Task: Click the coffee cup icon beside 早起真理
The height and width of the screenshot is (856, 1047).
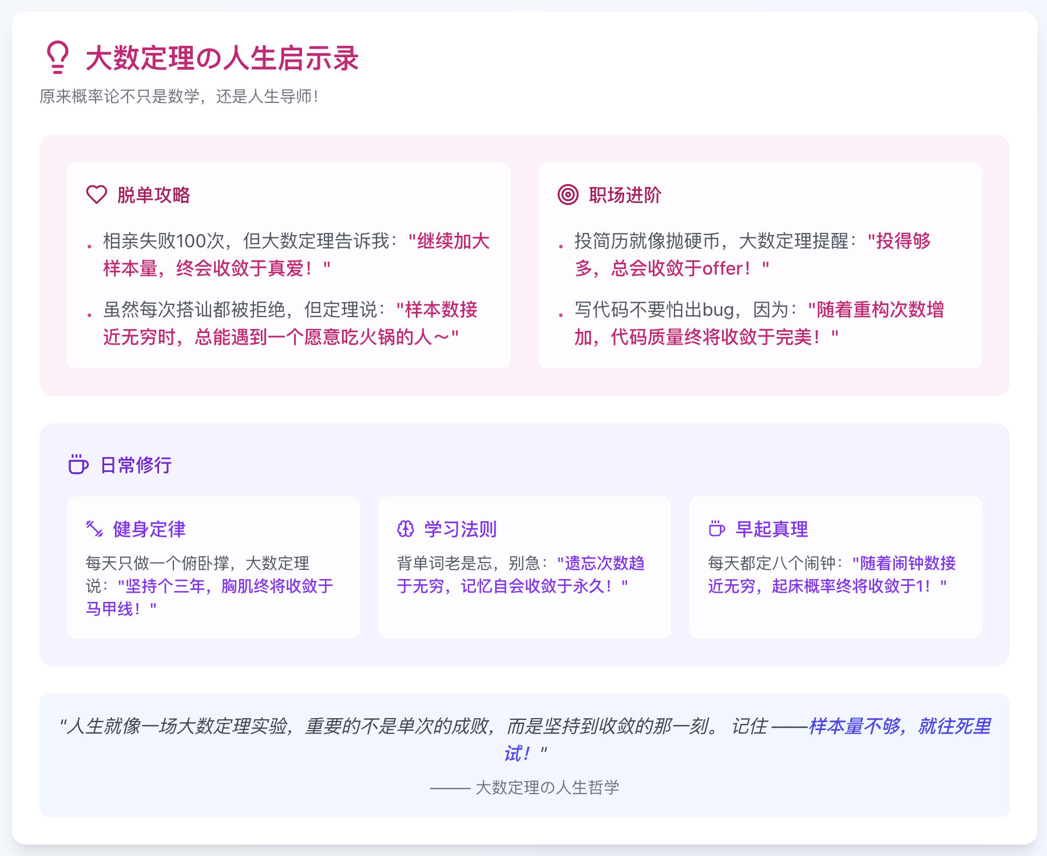Action: 716,529
